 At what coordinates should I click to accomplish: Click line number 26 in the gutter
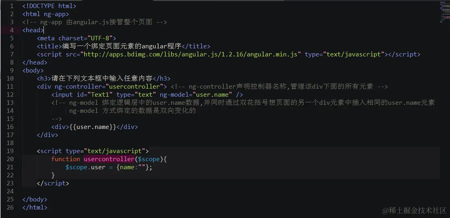10,207
